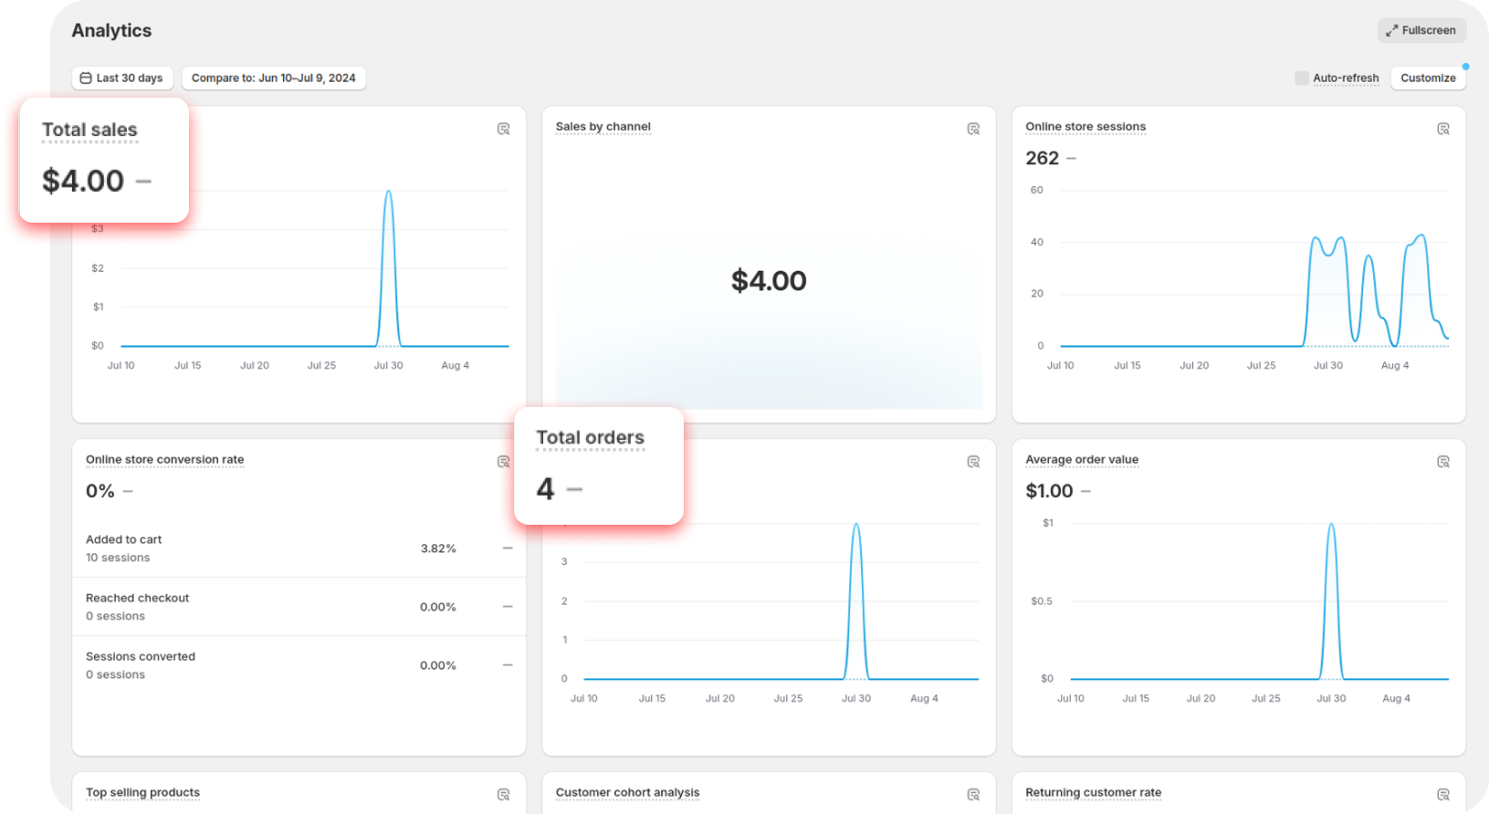Open report icon on Online store sessions card
Viewport: 1489px width, 814px height.
[1443, 129]
